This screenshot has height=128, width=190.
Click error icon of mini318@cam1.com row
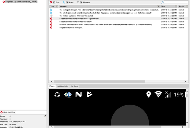tap(51, 19)
